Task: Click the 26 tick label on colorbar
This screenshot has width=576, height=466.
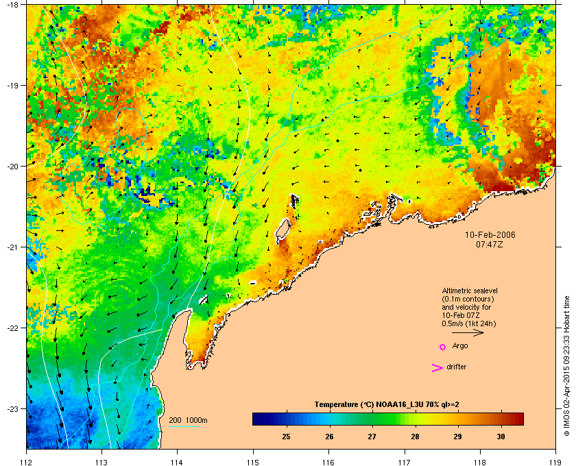Action: point(329,437)
